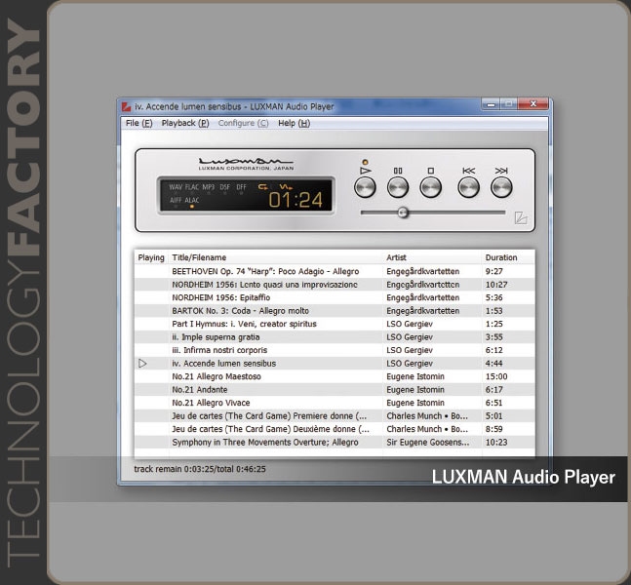This screenshot has height=585, width=631.
Task: Select NORDHEIM 1956: Lento quasi una improvisazione
Action: [335, 285]
